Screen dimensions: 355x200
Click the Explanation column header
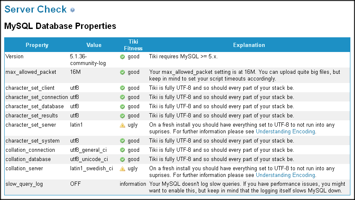click(x=249, y=45)
